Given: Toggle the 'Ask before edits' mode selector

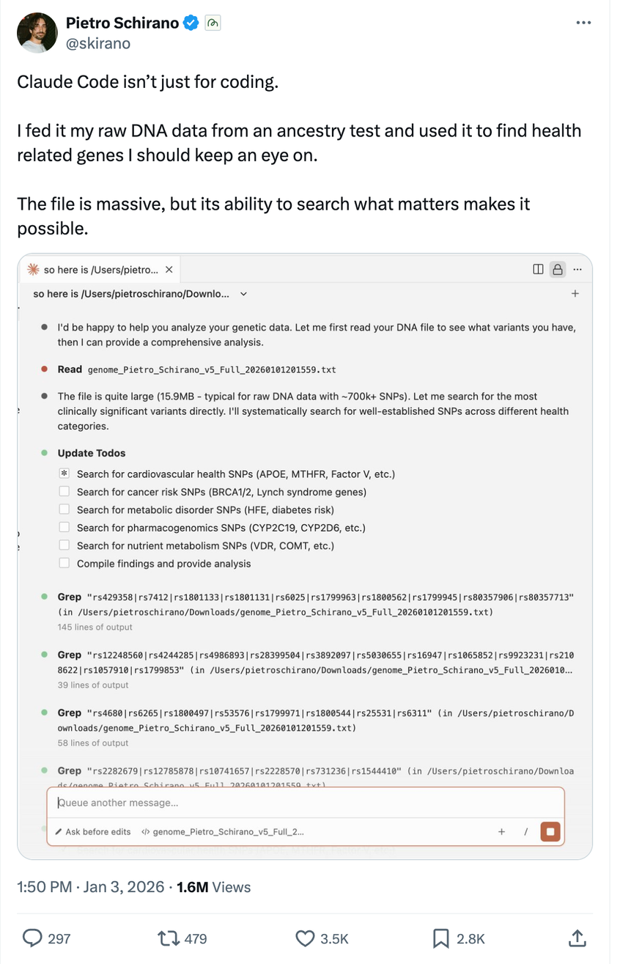Looking at the screenshot, I should [x=92, y=832].
